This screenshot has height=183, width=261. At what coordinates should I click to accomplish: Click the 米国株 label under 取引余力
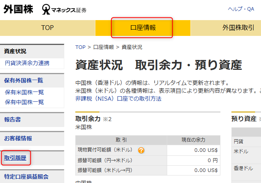pyautogui.click(x=84, y=127)
